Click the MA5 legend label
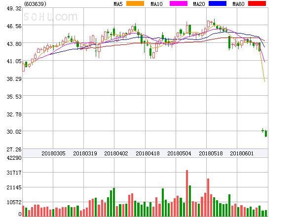Viewport: 296px width, 217px height. click(x=118, y=4)
